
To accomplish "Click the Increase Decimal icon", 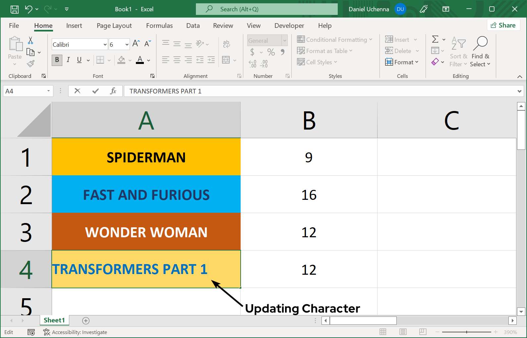I will tap(253, 63).
